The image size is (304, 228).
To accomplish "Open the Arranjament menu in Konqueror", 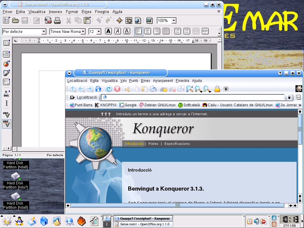I will 163,81.
